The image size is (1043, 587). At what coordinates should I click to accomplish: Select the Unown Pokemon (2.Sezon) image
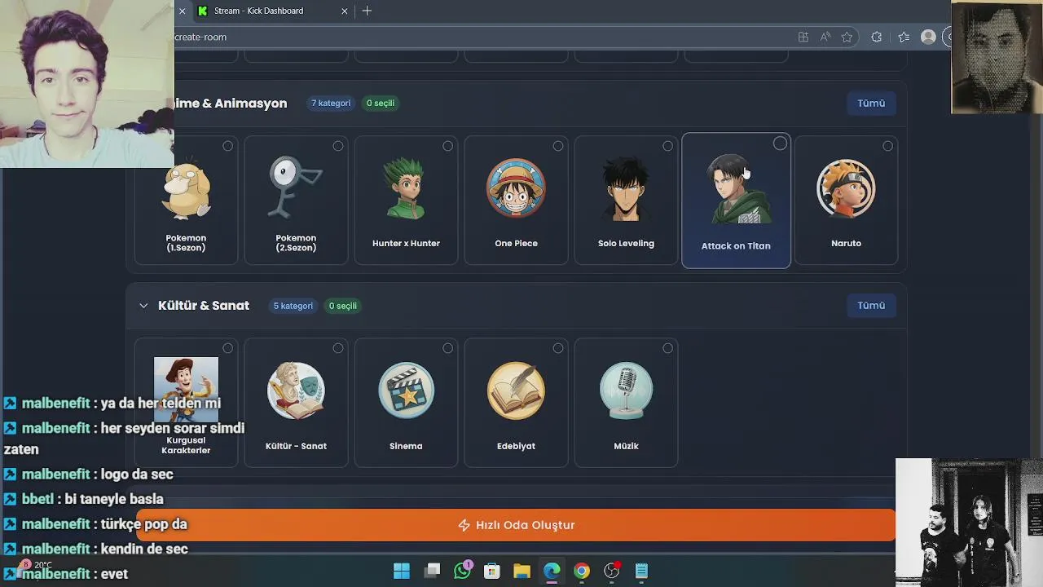296,189
